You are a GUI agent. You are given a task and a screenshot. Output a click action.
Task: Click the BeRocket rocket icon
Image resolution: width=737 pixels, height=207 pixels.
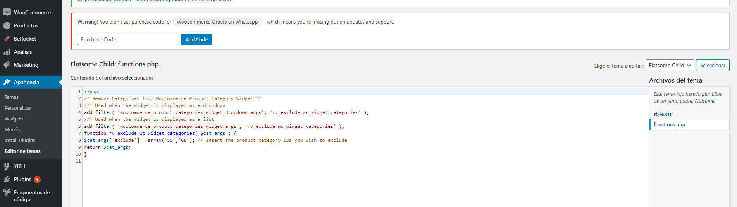click(x=7, y=39)
